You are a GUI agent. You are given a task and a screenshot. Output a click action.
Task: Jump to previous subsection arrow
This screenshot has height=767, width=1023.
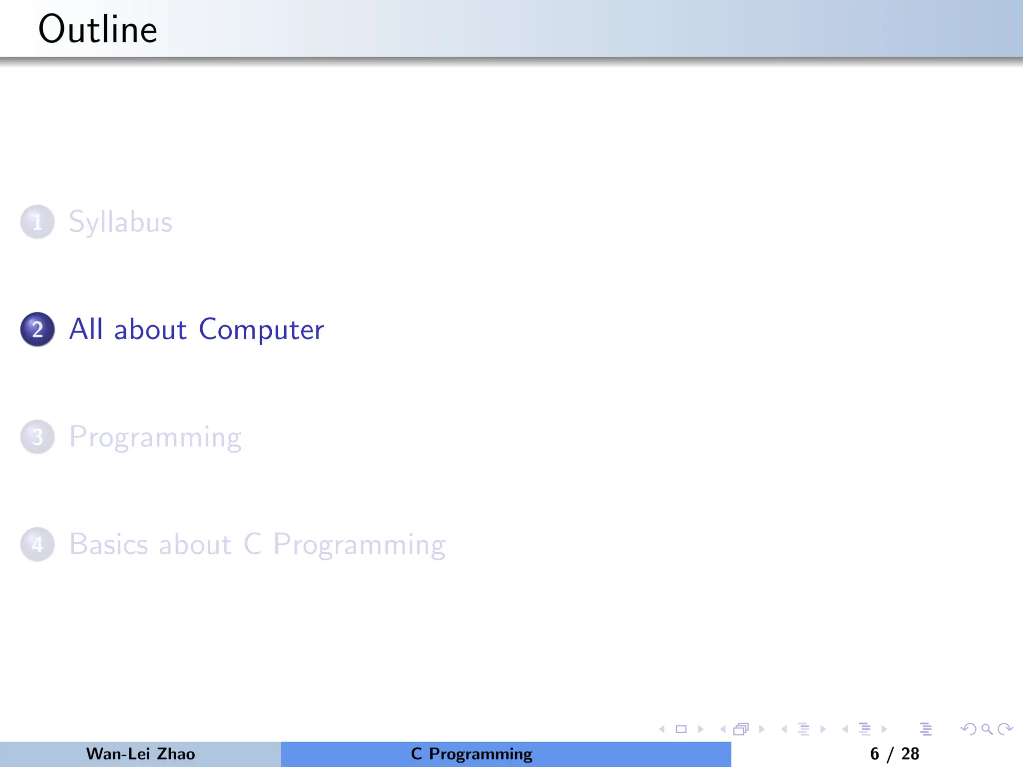click(x=784, y=729)
